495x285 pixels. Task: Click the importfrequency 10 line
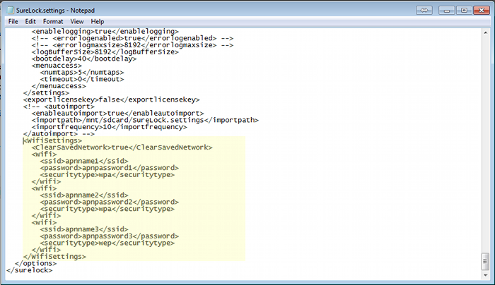pyautogui.click(x=109, y=127)
